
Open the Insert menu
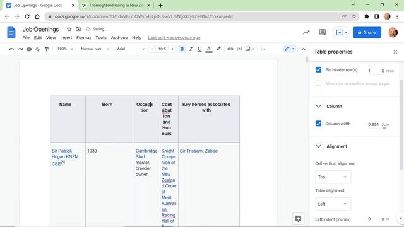coord(66,38)
